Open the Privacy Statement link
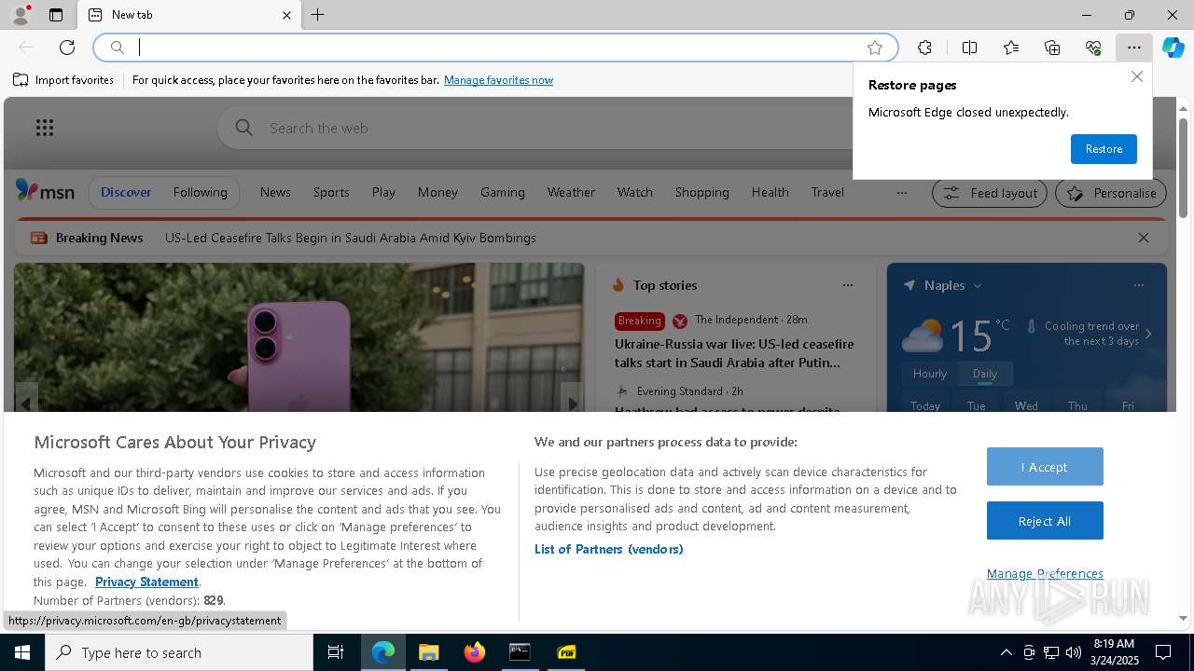Screen dimensions: 1194x671 [x=146, y=582]
